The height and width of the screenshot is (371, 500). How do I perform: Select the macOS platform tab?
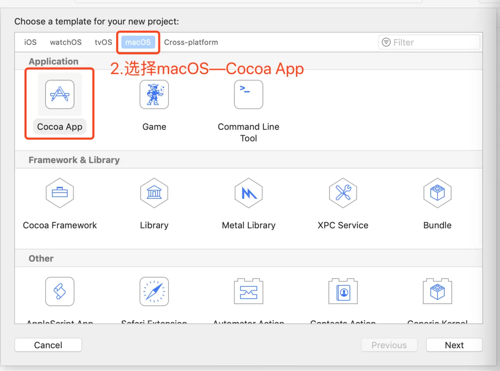pyautogui.click(x=138, y=42)
